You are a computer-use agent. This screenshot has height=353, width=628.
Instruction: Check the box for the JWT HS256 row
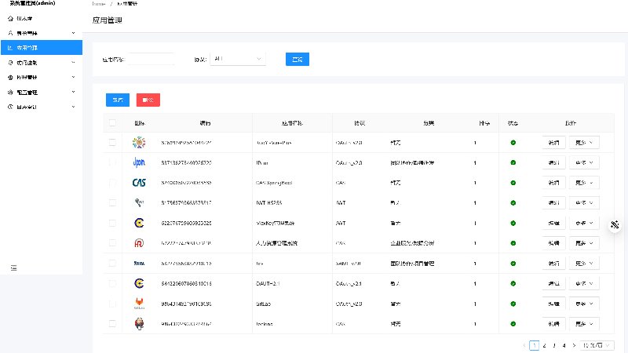[x=112, y=203]
